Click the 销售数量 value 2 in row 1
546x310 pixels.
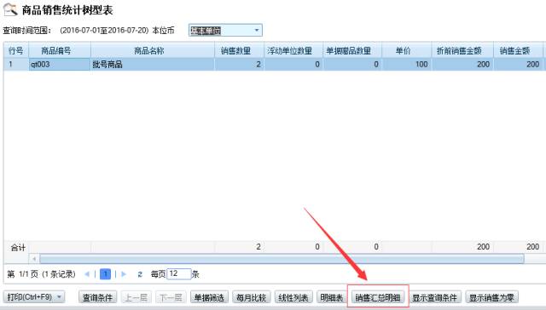(239, 64)
